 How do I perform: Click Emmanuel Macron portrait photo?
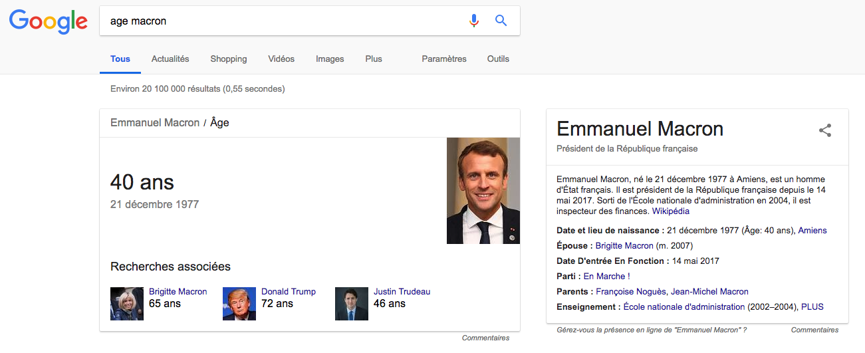point(483,191)
